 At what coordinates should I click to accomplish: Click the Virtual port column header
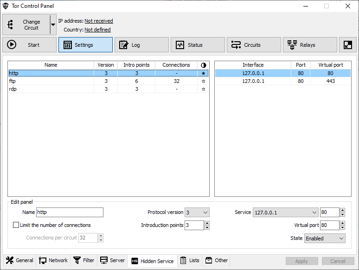tap(331, 65)
